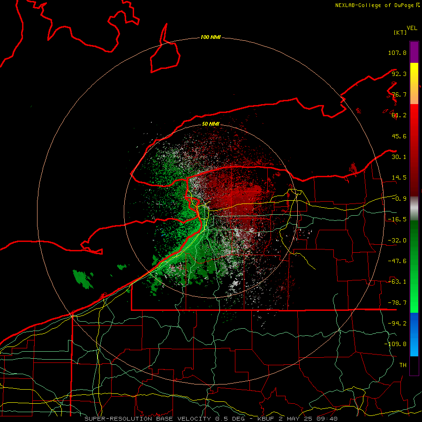
Task: Pick the bright red segment of color bar
Action: (414, 150)
